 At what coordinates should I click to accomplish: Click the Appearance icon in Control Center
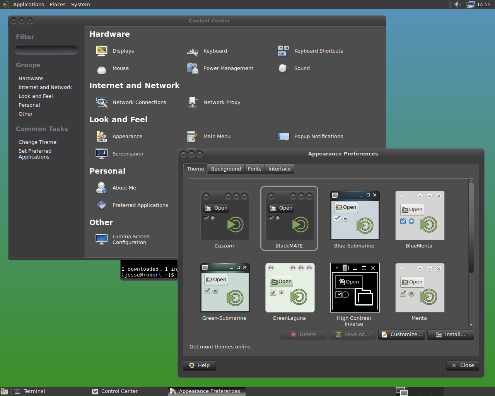coord(102,136)
